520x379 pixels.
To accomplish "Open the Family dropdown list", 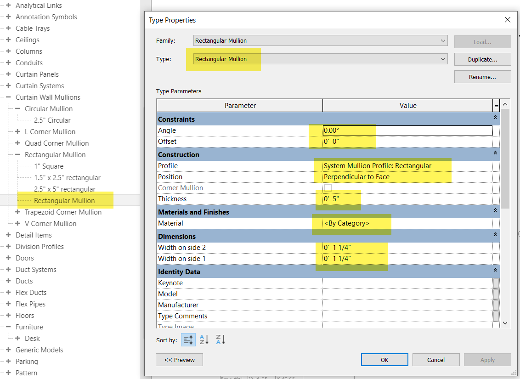I will (443, 40).
